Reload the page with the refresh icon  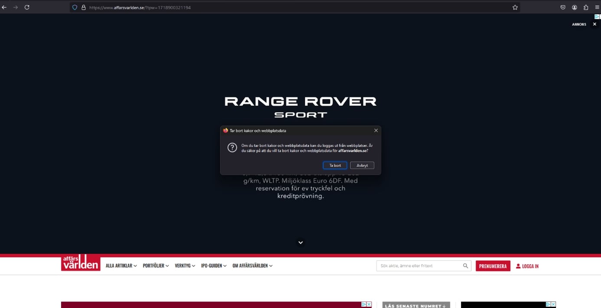click(x=27, y=7)
